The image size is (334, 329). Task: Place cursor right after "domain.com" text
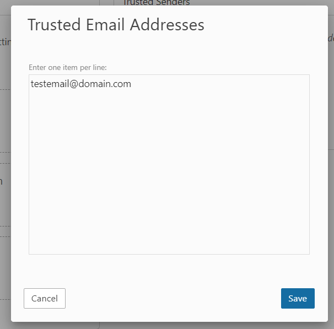click(132, 84)
